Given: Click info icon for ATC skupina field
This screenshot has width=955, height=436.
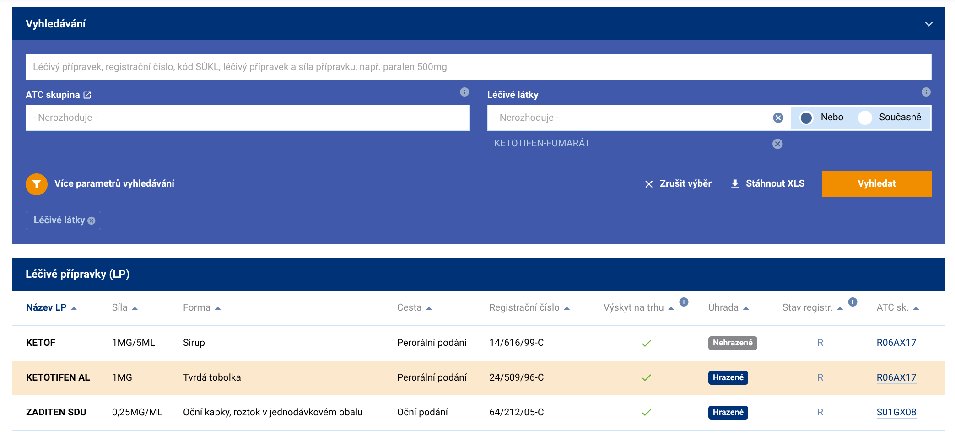Looking at the screenshot, I should tap(464, 92).
